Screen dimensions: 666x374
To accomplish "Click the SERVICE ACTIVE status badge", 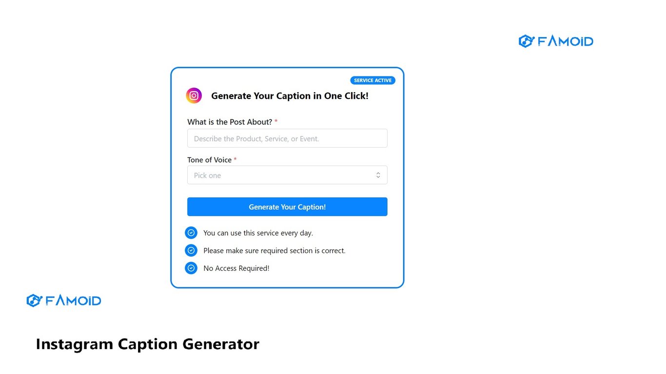I will point(372,80).
